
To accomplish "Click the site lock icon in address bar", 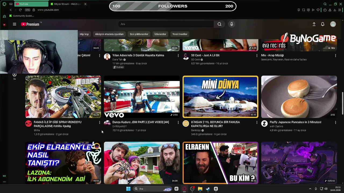I will pyautogui.click(x=34, y=10).
